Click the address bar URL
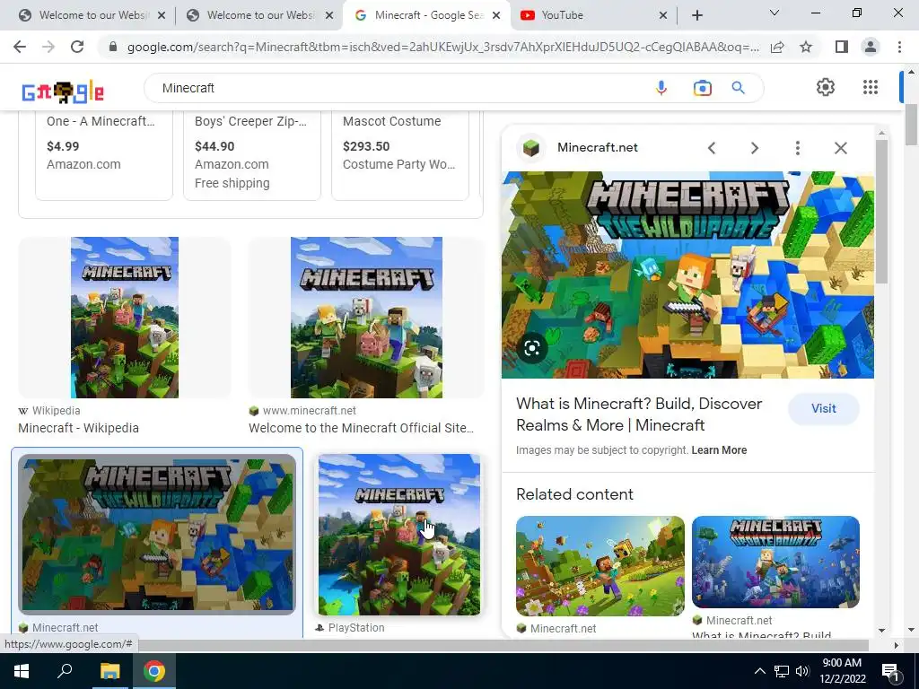Viewport: 919px width, 689px height. pos(443,47)
